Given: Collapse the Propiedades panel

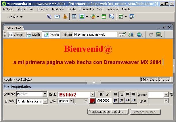Looking at the screenshot, I should [x=8, y=87].
